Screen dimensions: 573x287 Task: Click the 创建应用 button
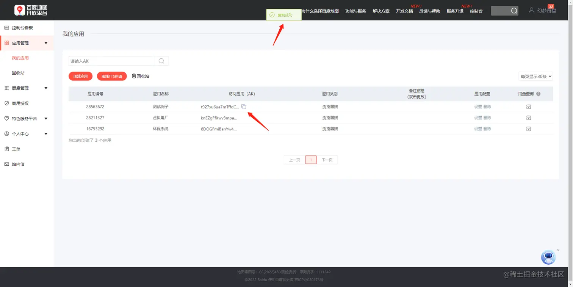(x=80, y=76)
